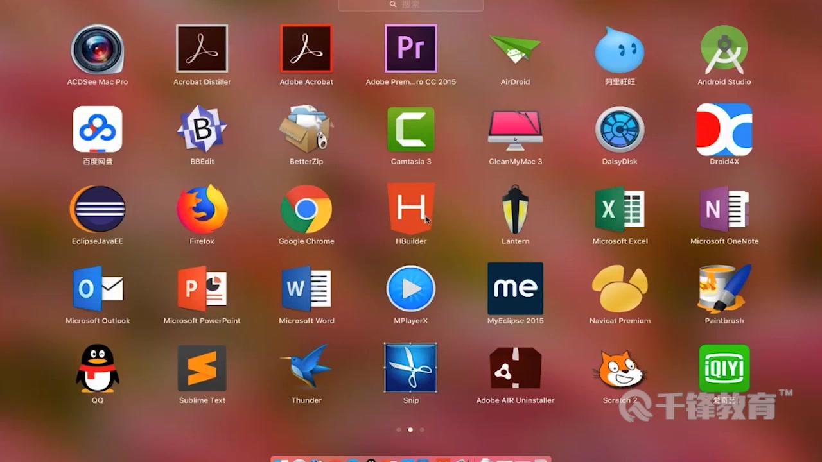Launch Microsoft Excel

coord(620,209)
